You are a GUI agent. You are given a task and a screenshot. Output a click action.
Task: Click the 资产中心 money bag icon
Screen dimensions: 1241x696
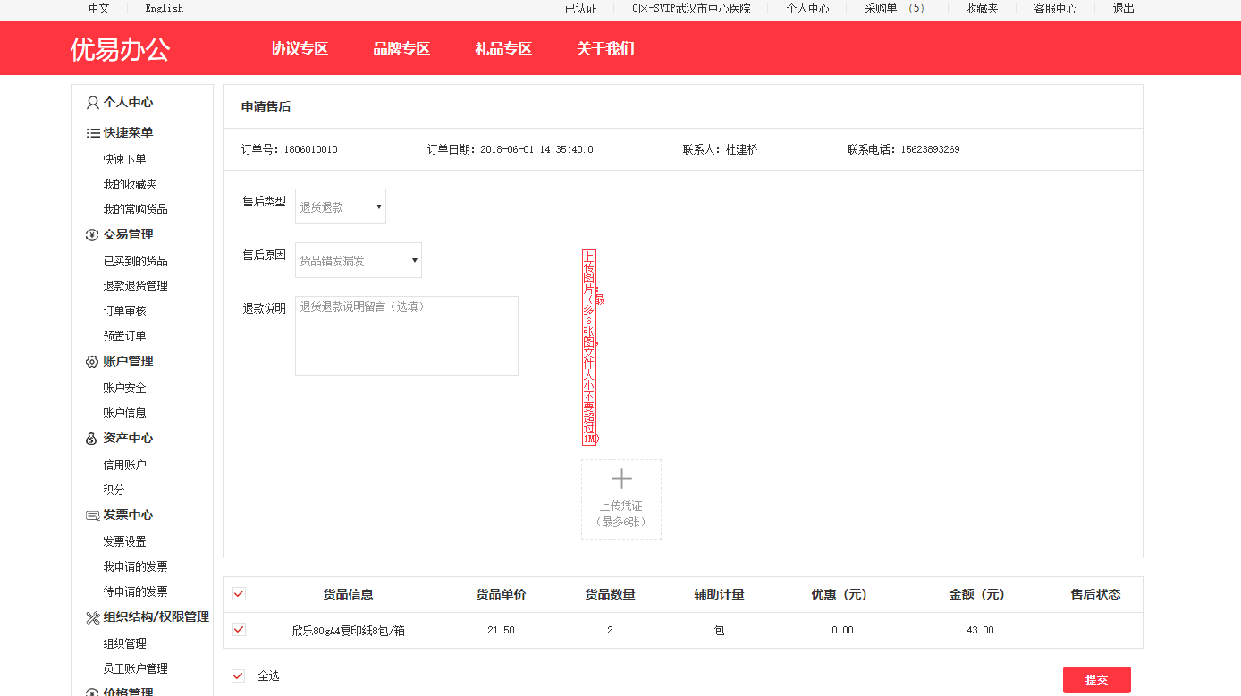92,439
